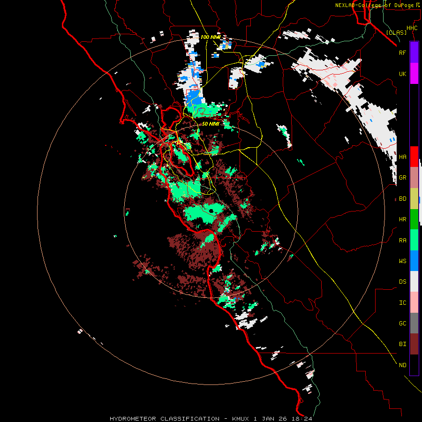Click the 'WS' legend label text
This screenshot has width=422, height=422.
[x=402, y=261]
